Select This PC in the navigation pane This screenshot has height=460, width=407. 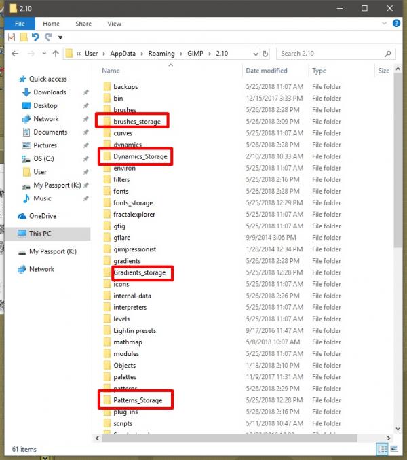[40, 234]
